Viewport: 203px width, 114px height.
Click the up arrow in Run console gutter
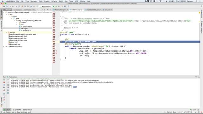tap(8, 80)
